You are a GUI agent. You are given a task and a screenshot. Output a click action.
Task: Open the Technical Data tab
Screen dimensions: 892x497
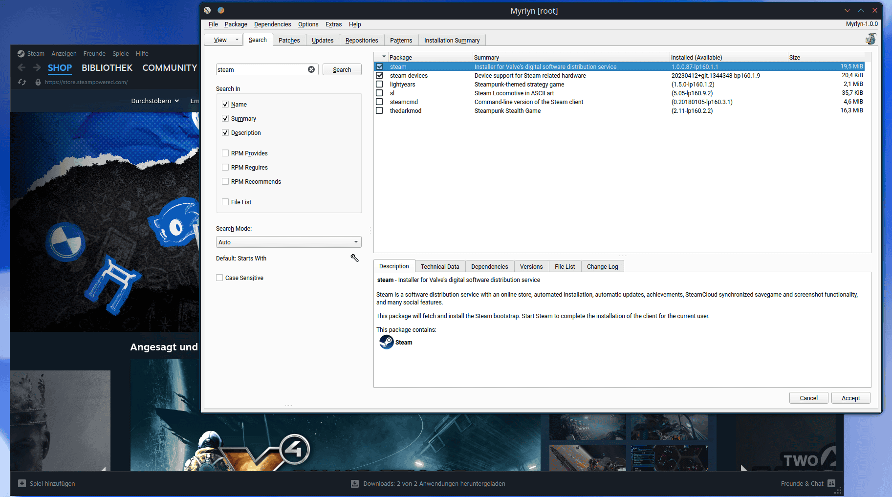(440, 266)
